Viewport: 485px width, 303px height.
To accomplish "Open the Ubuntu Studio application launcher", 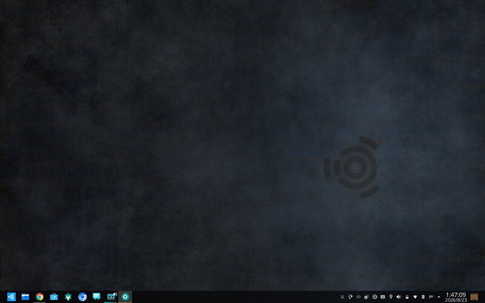I will (x=12, y=297).
